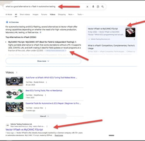
Task: Open 'What is vFlash? Competitors' source card
Action: 111,47
